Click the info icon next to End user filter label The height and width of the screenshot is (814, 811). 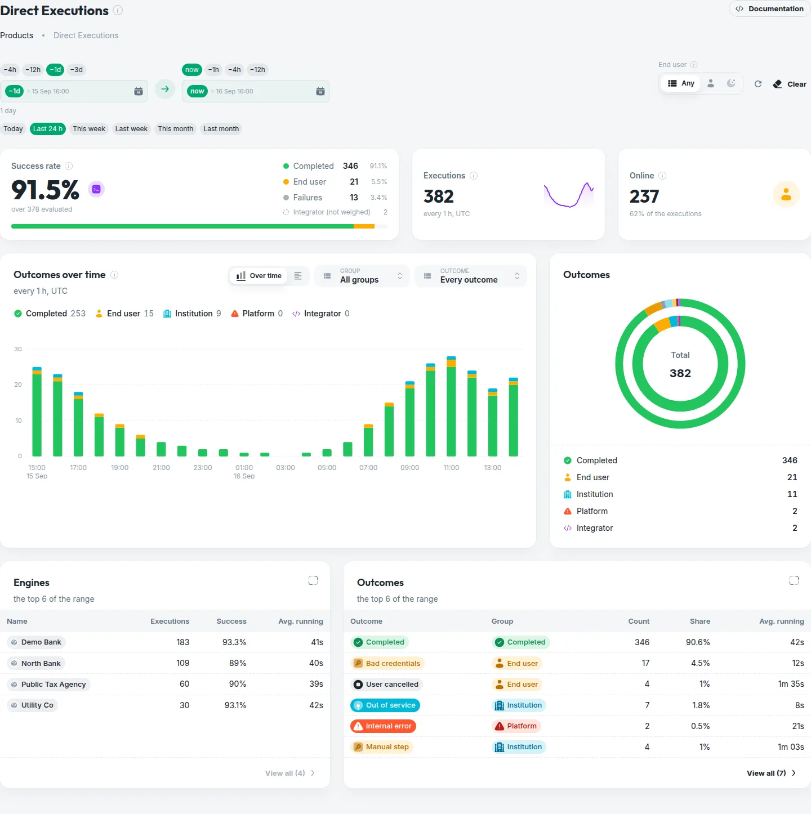pyautogui.click(x=694, y=65)
